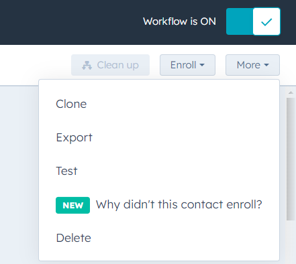Toggle the Workflow is ON switch
This screenshot has width=296, height=264.
pos(253,21)
